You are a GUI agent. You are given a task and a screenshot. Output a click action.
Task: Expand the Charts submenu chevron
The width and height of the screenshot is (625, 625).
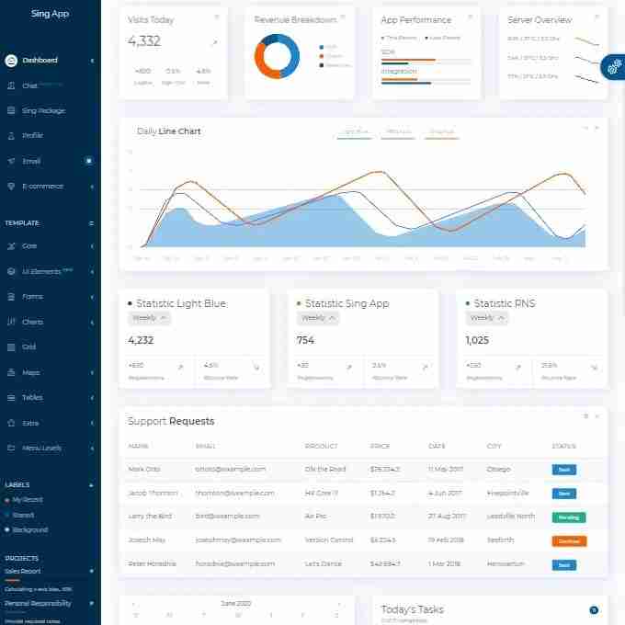click(92, 322)
